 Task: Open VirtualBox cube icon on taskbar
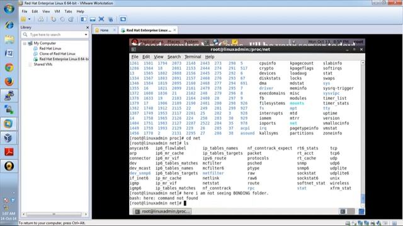[9, 138]
